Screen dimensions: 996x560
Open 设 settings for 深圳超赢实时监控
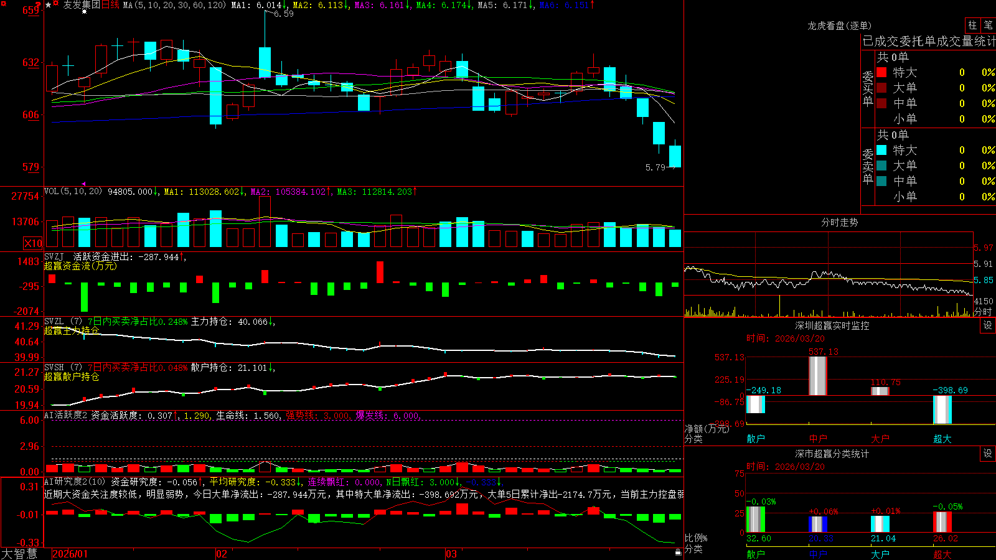coord(988,325)
